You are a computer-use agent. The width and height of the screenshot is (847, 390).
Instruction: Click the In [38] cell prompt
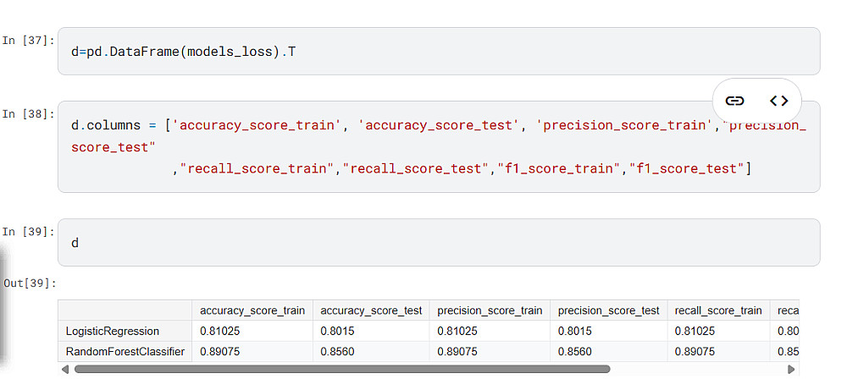(28, 113)
